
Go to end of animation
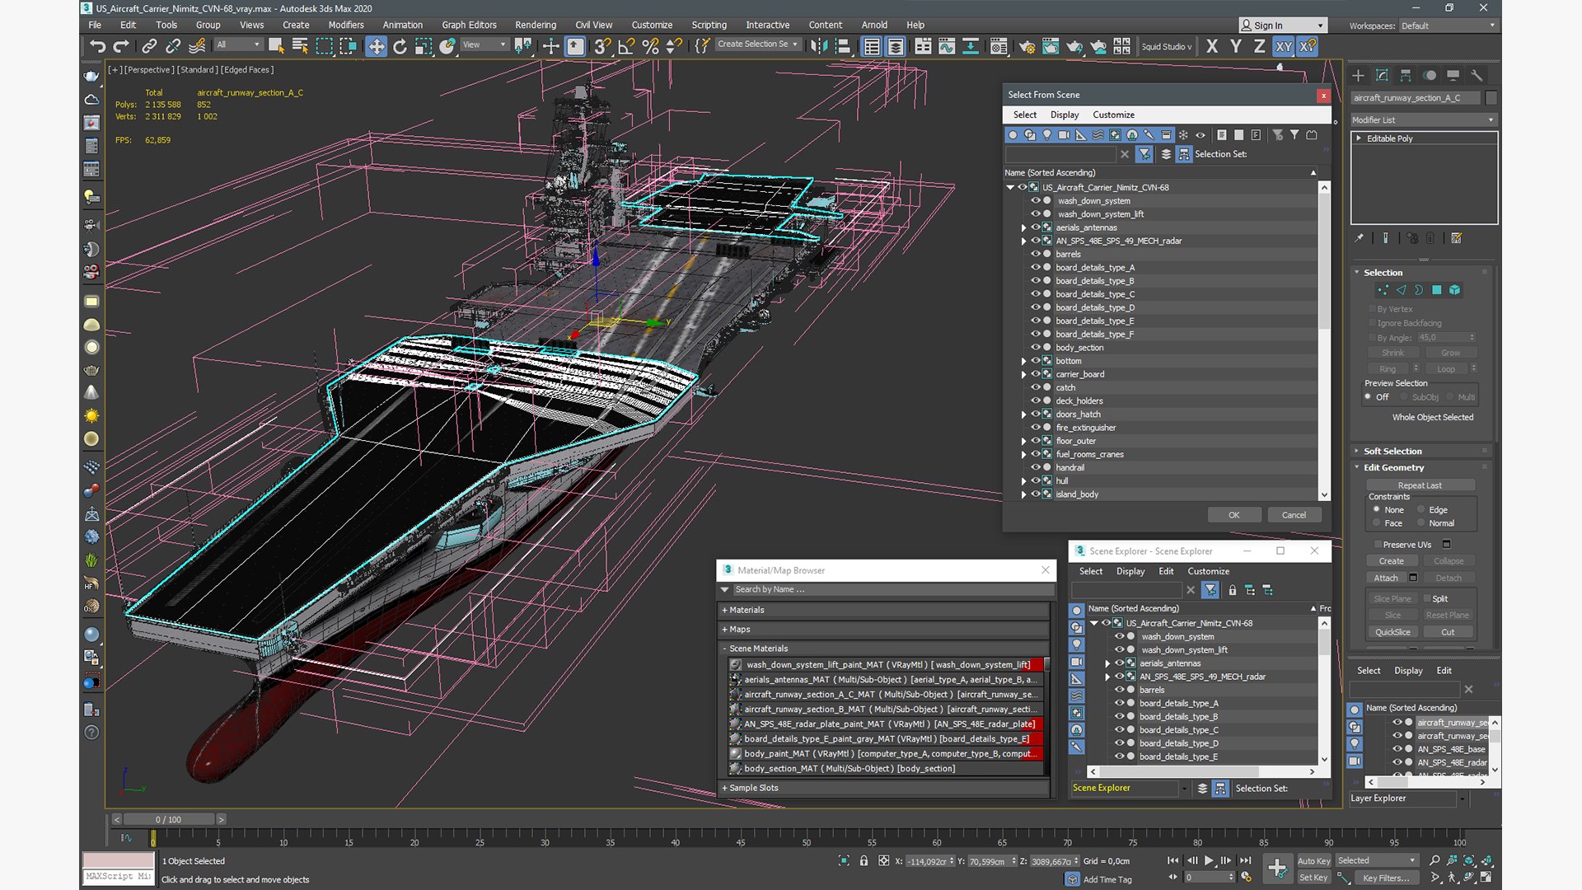(x=1245, y=860)
